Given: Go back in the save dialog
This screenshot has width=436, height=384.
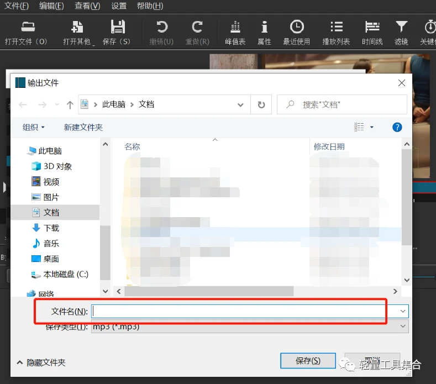Looking at the screenshot, I should pyautogui.click(x=23, y=104).
